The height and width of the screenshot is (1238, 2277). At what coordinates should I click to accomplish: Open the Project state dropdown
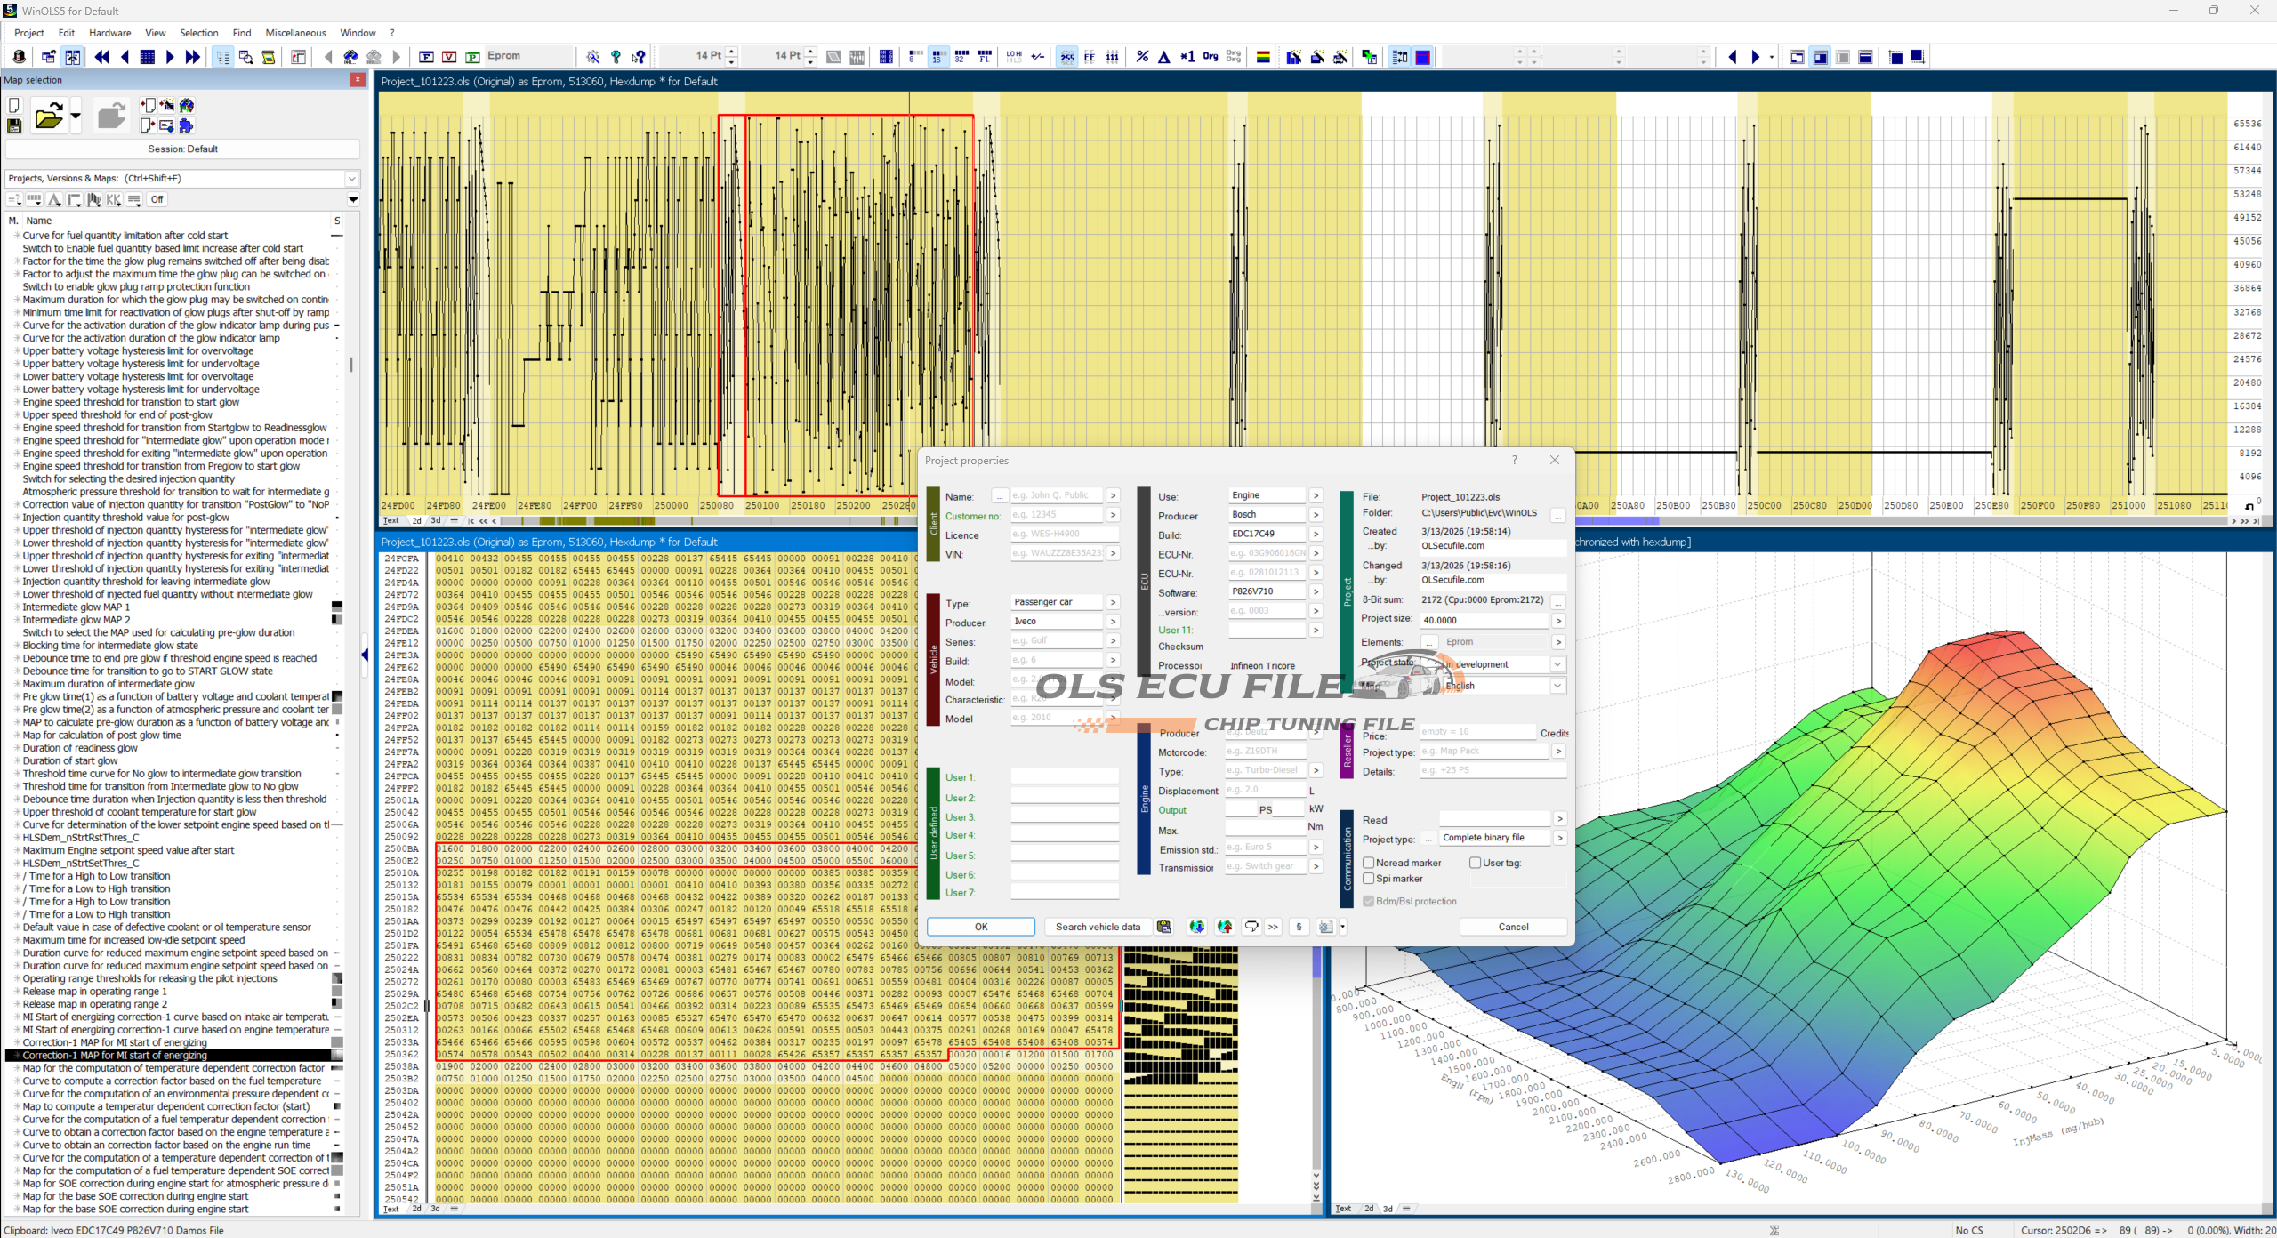(1557, 664)
